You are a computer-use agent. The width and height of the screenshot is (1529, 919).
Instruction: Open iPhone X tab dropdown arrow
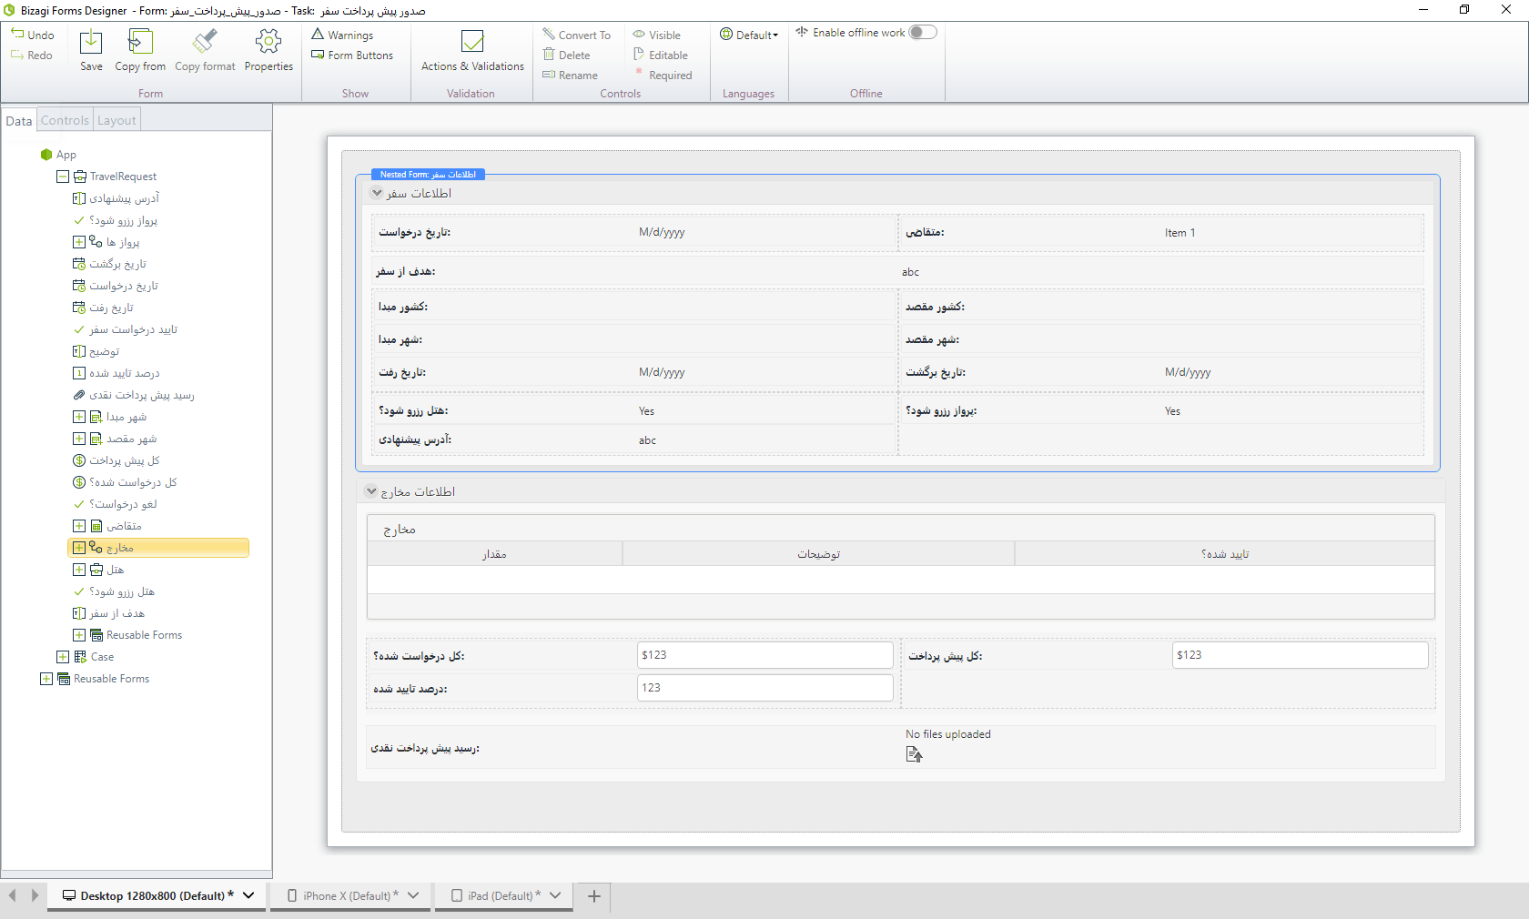point(413,895)
